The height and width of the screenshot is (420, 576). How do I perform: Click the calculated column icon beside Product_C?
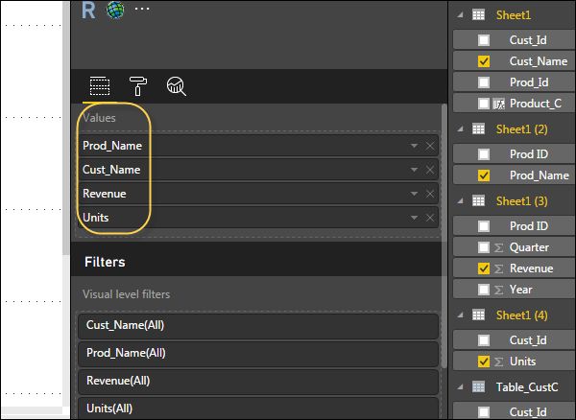[499, 105]
